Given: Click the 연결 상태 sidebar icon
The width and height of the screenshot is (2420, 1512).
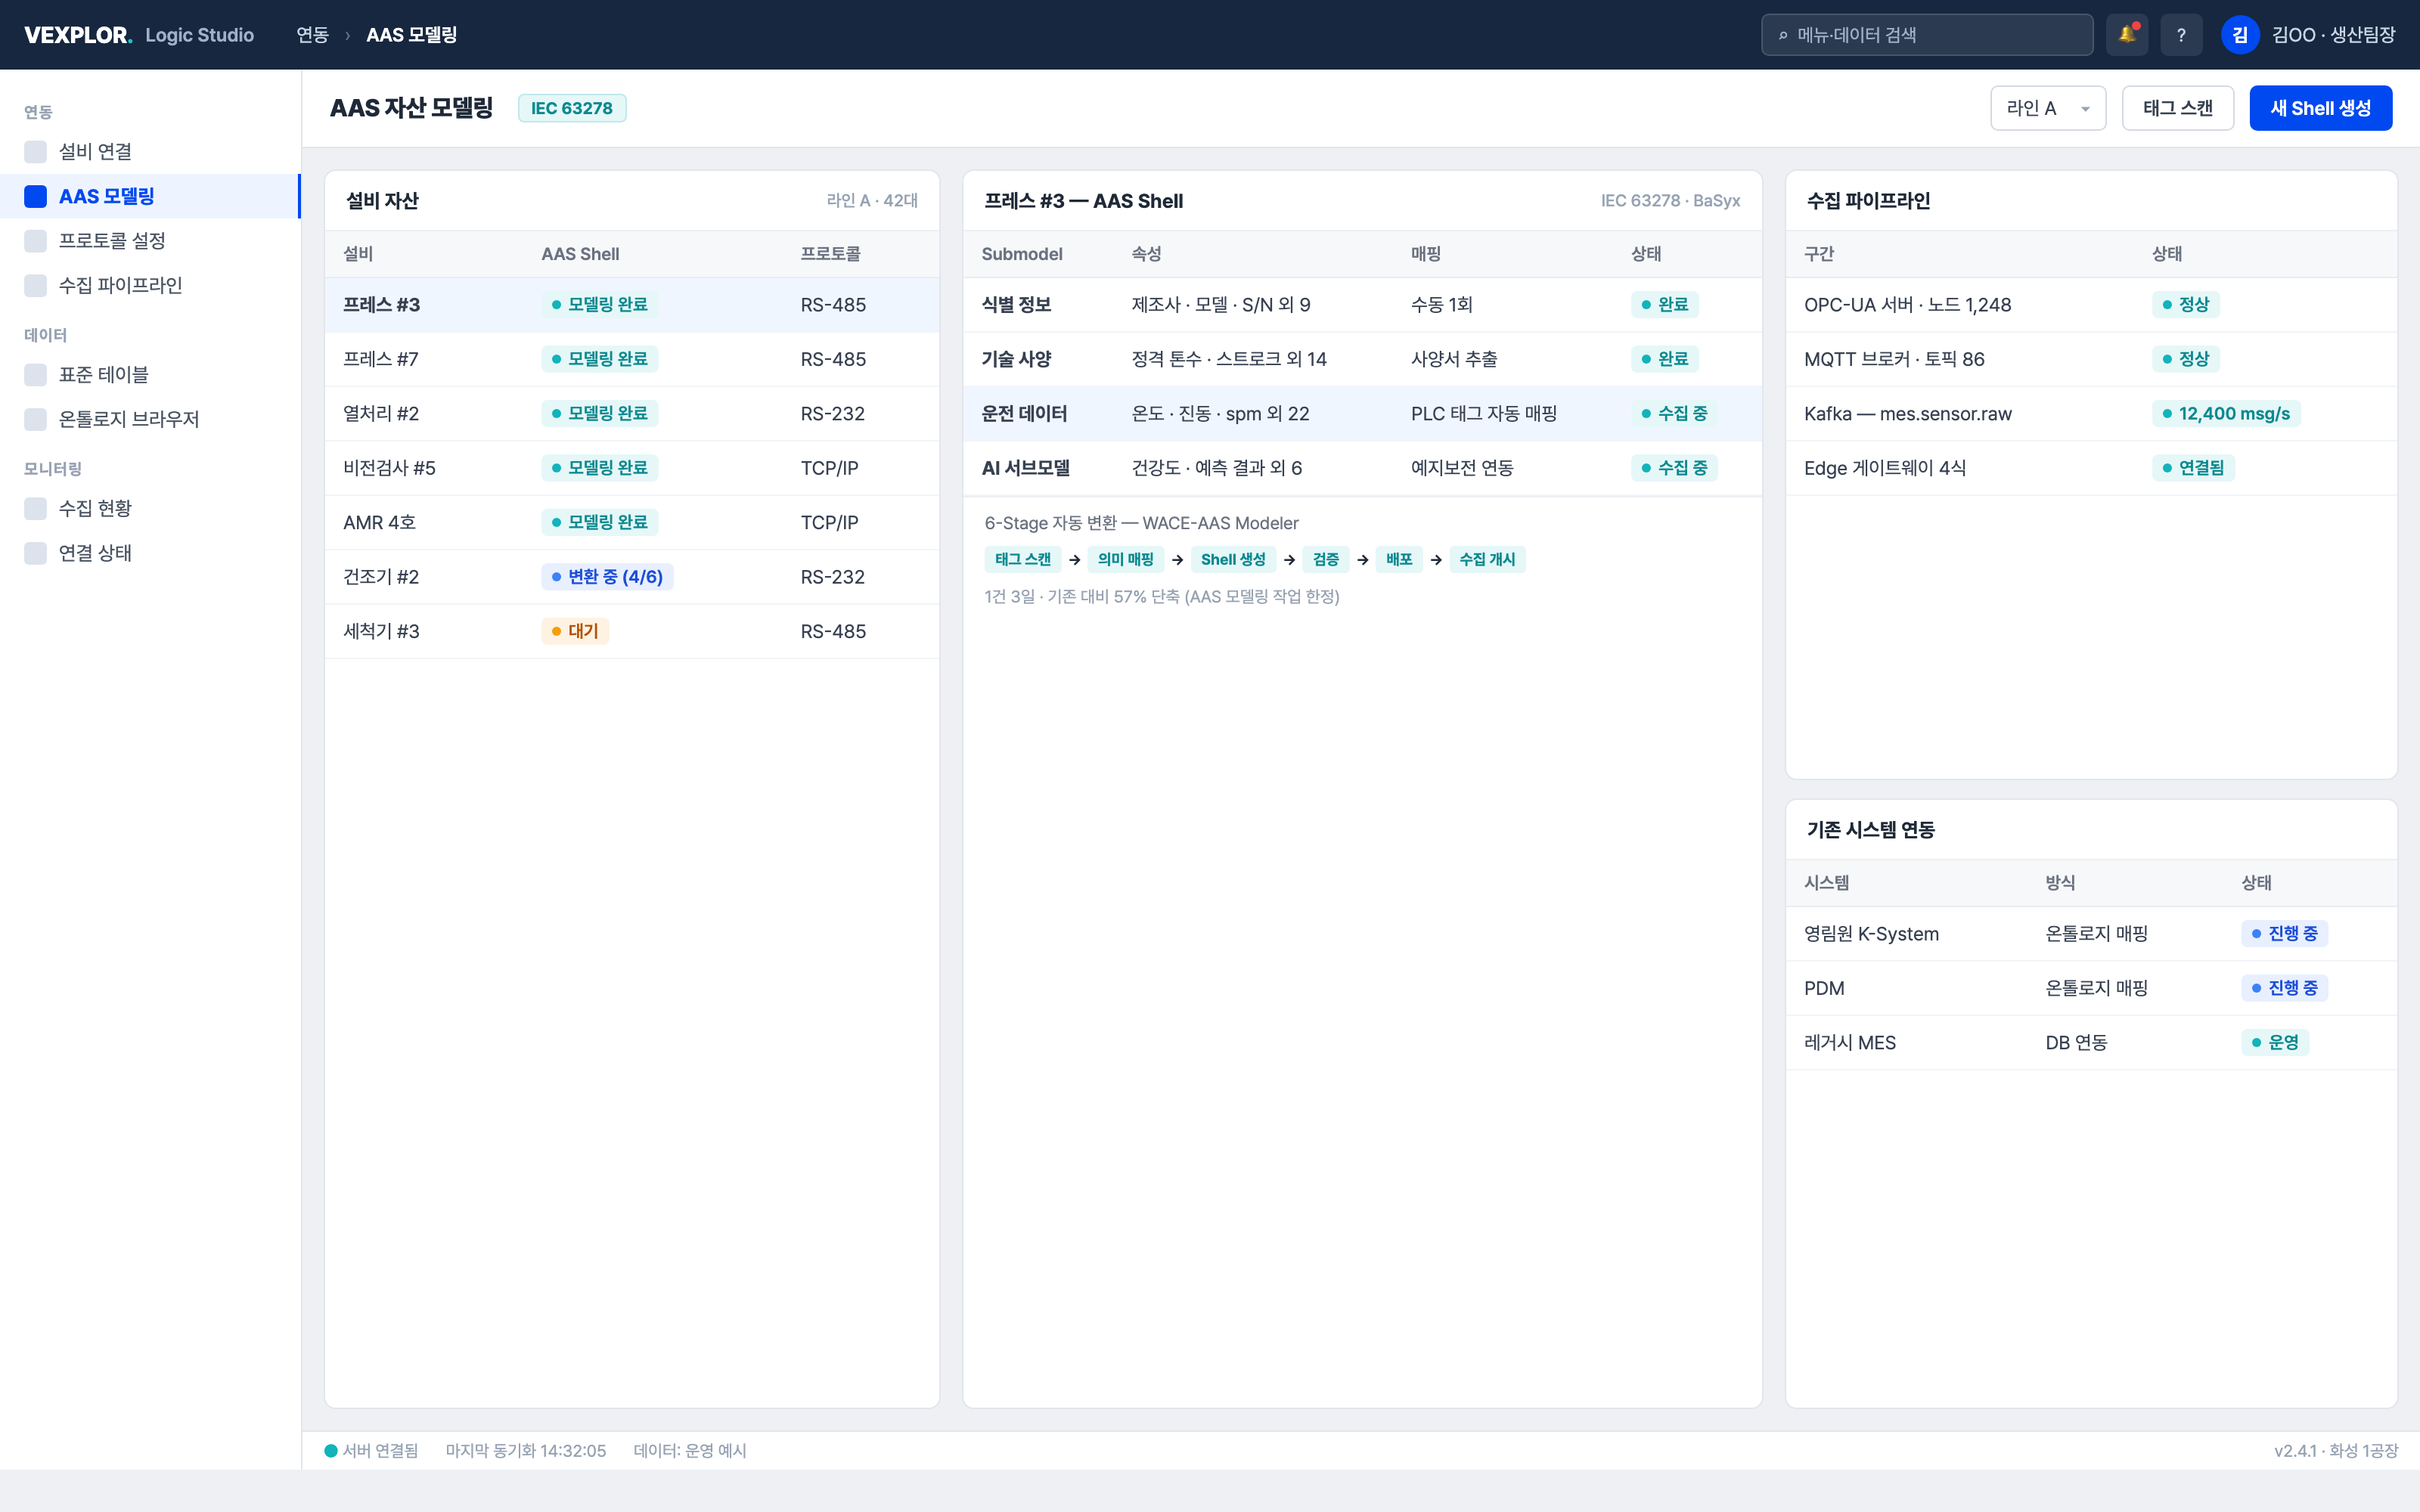Looking at the screenshot, I should pos(36,553).
